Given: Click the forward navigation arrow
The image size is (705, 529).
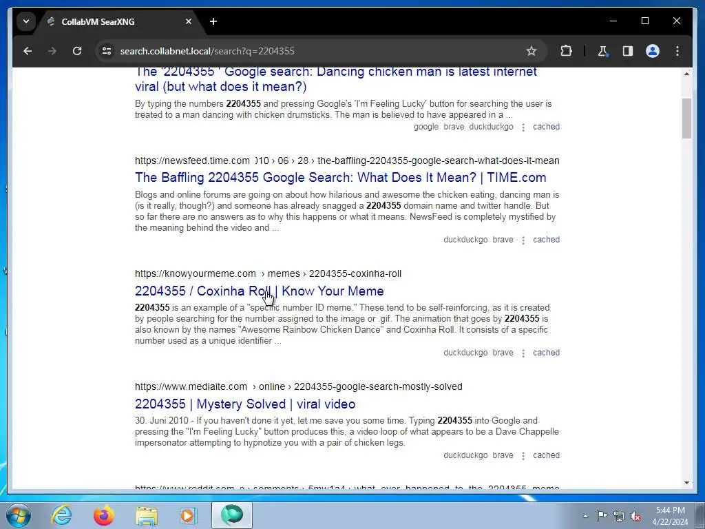Looking at the screenshot, I should point(52,51).
